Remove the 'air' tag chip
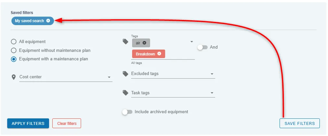This screenshot has height=136, width=328. click(144, 43)
